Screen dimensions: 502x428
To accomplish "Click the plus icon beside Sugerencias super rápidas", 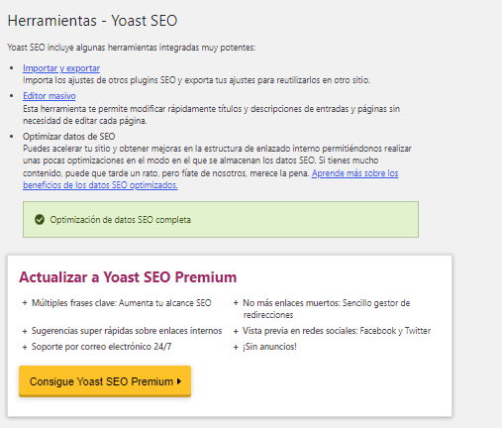I will (x=25, y=331).
